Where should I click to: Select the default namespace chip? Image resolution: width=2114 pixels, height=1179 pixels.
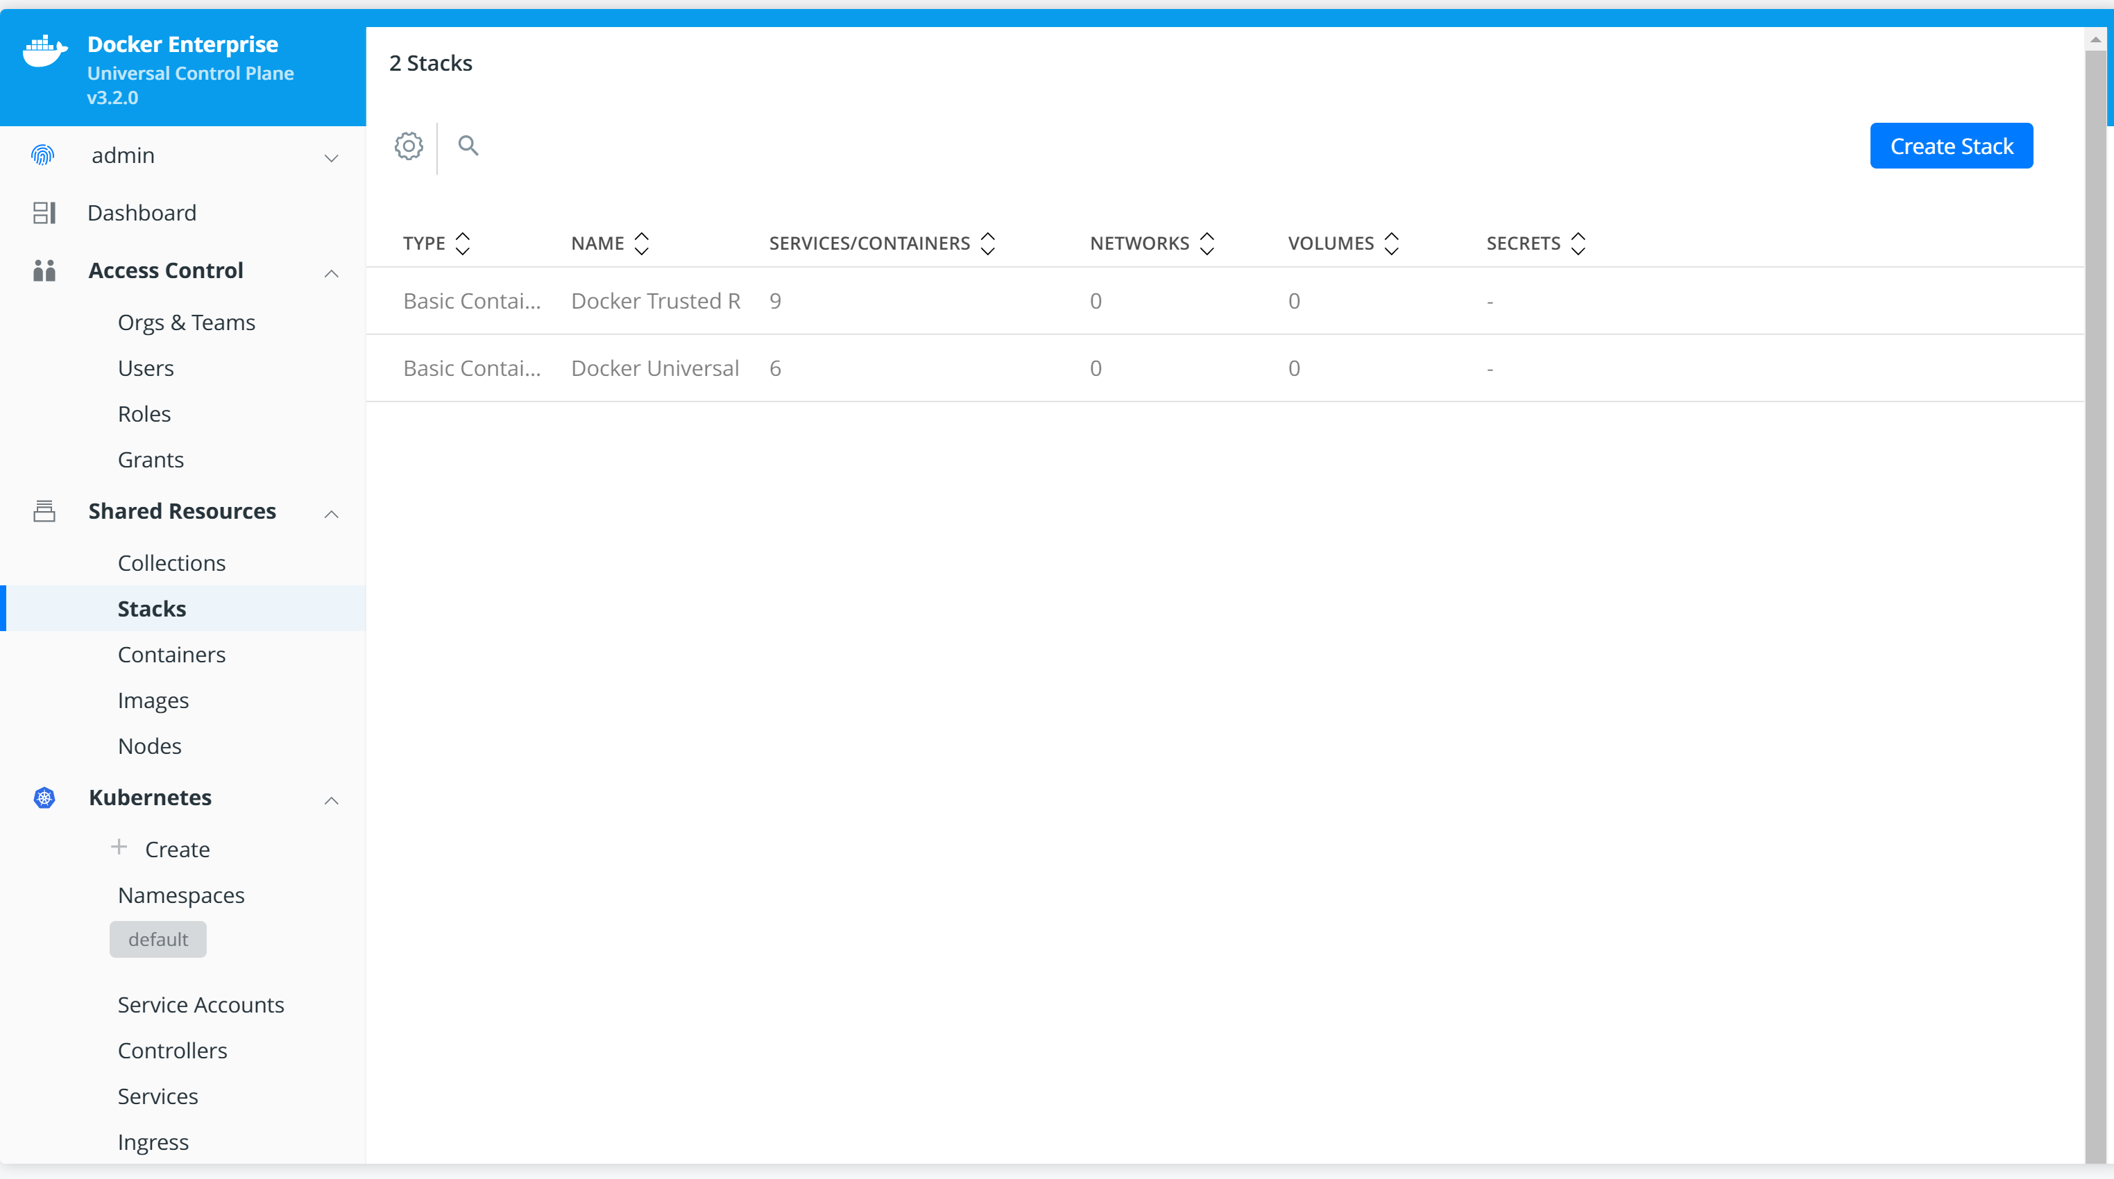157,938
